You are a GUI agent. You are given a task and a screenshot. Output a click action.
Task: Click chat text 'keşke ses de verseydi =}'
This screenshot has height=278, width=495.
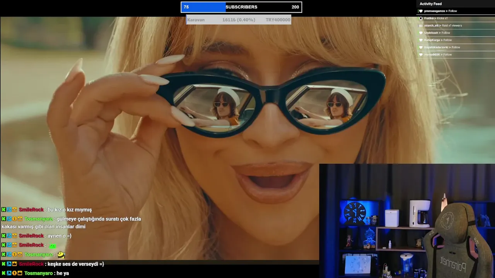pos(76,264)
